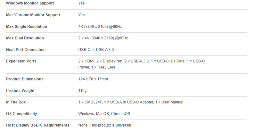Image resolution: width=254 pixels, height=131 pixels.
Task: Click the OS Compatibility label
Action: pos(21,114)
